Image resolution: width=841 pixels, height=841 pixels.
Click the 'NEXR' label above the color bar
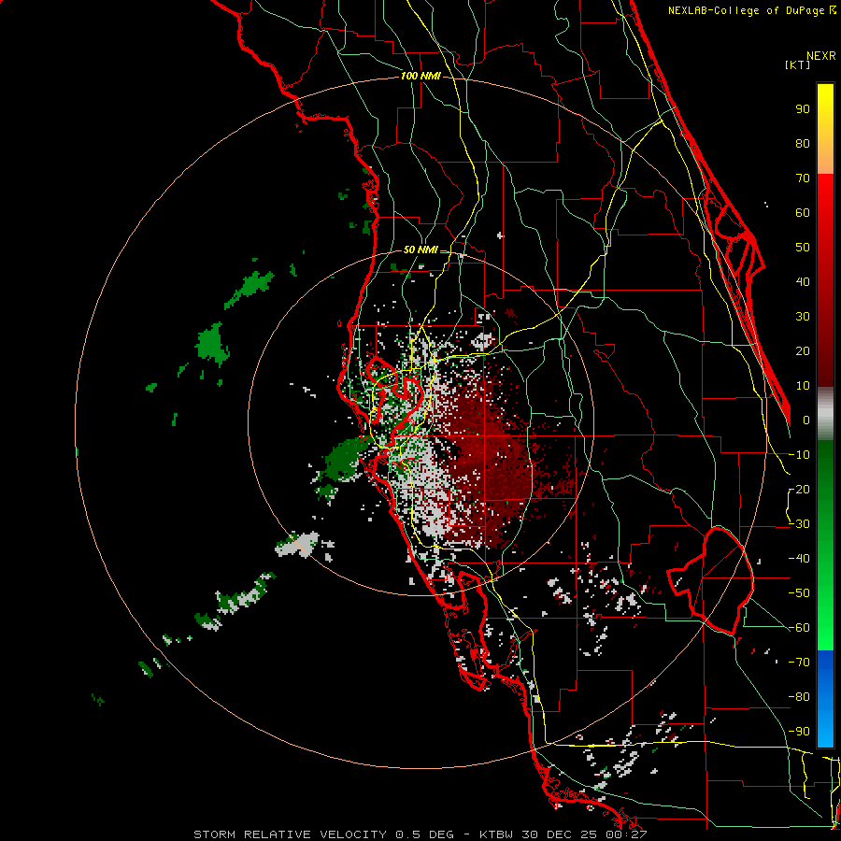(821, 56)
